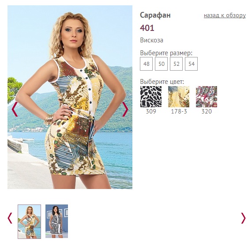
Task: Open the black and white dress thumbnail
Action: click(x=56, y=221)
